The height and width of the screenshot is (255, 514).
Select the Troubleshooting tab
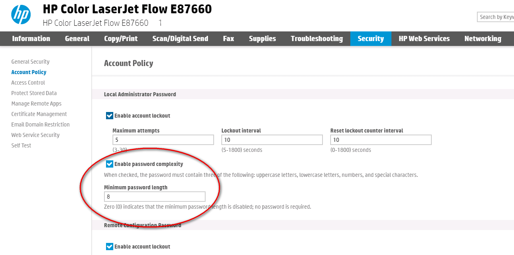click(x=316, y=39)
